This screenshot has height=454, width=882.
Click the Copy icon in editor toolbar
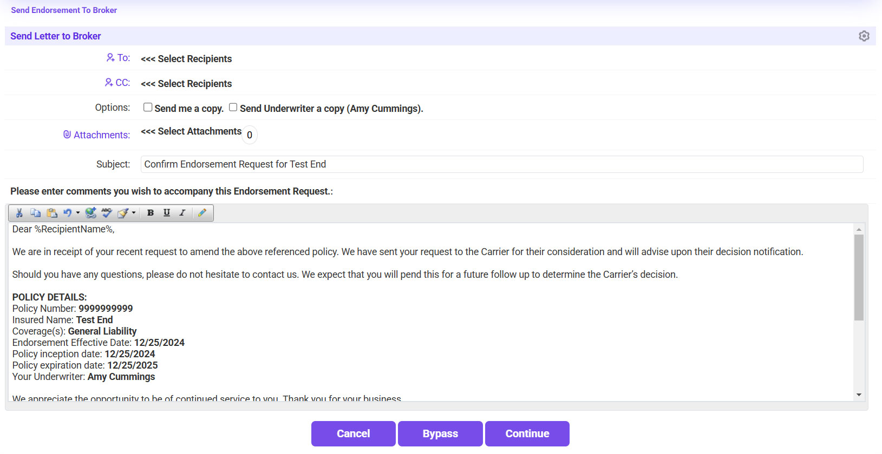tap(36, 213)
